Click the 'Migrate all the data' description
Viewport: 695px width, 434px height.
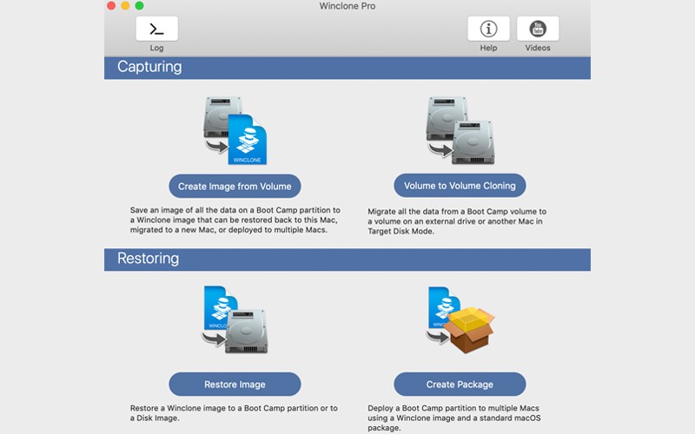coord(457,221)
